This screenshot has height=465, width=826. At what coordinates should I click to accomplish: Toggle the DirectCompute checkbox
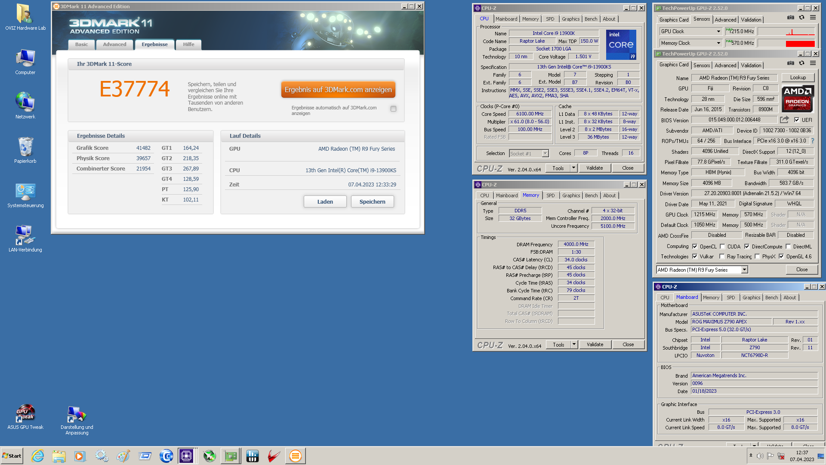pos(747,247)
